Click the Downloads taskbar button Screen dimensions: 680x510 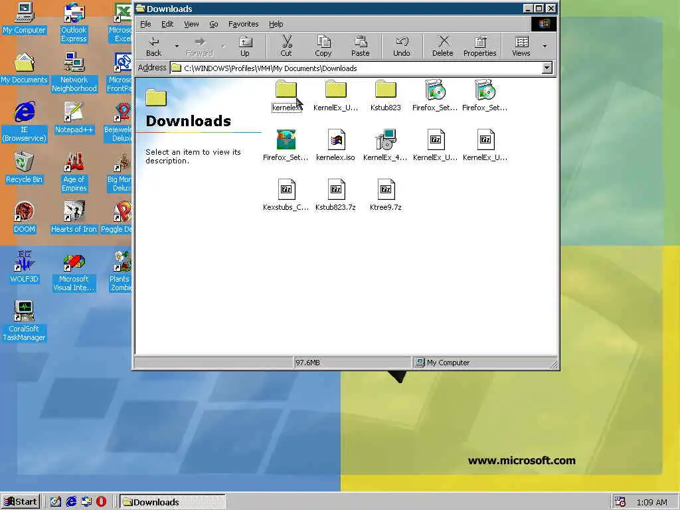tap(172, 502)
